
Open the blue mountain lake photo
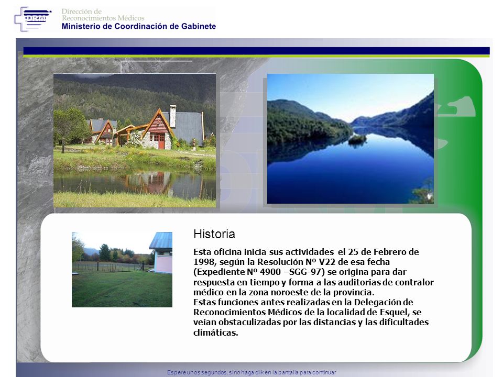click(351, 139)
